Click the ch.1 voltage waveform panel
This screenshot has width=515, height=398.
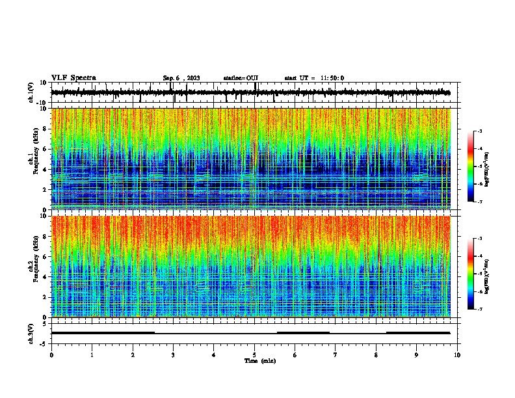coord(256,92)
